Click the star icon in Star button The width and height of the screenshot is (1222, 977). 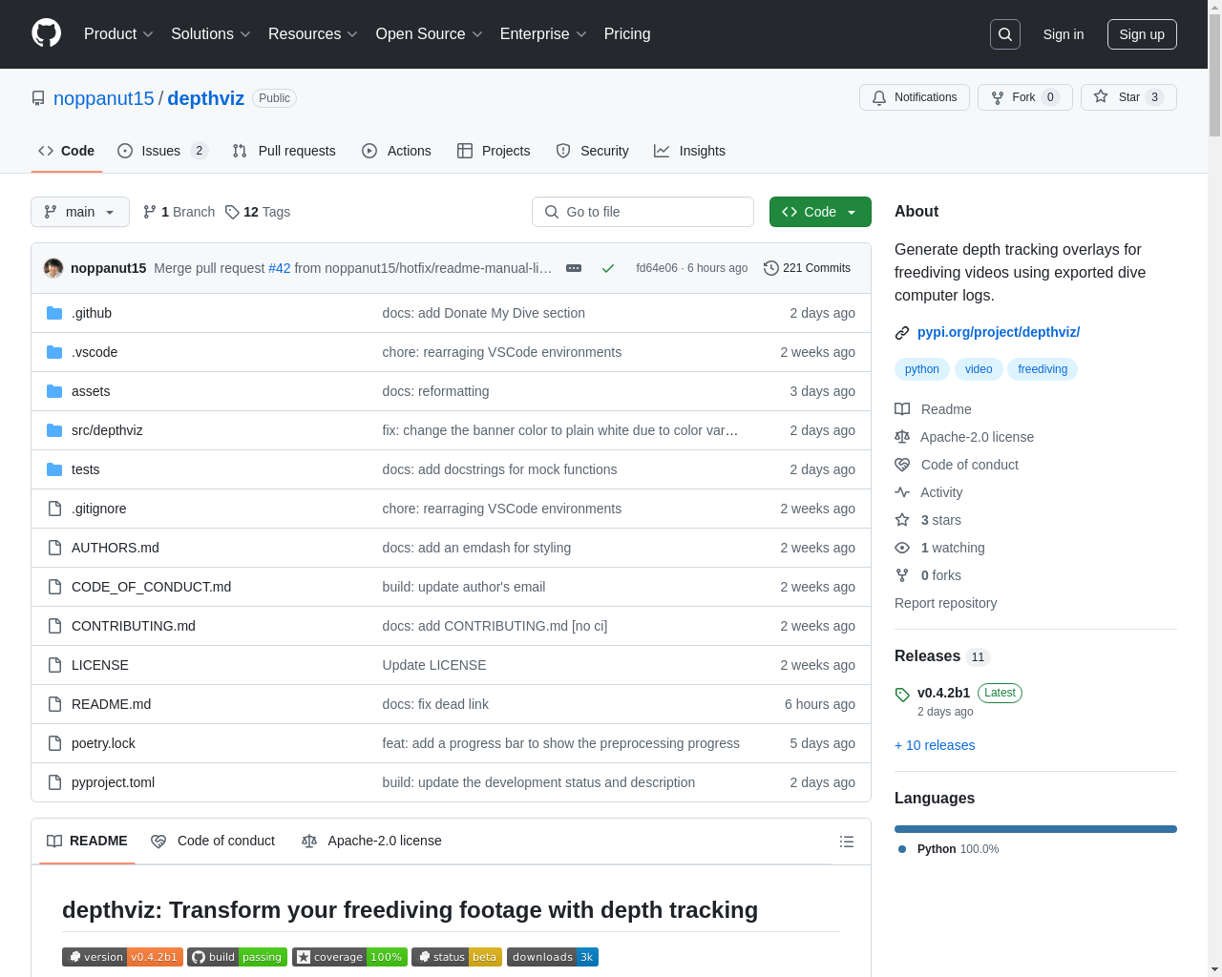click(1101, 97)
